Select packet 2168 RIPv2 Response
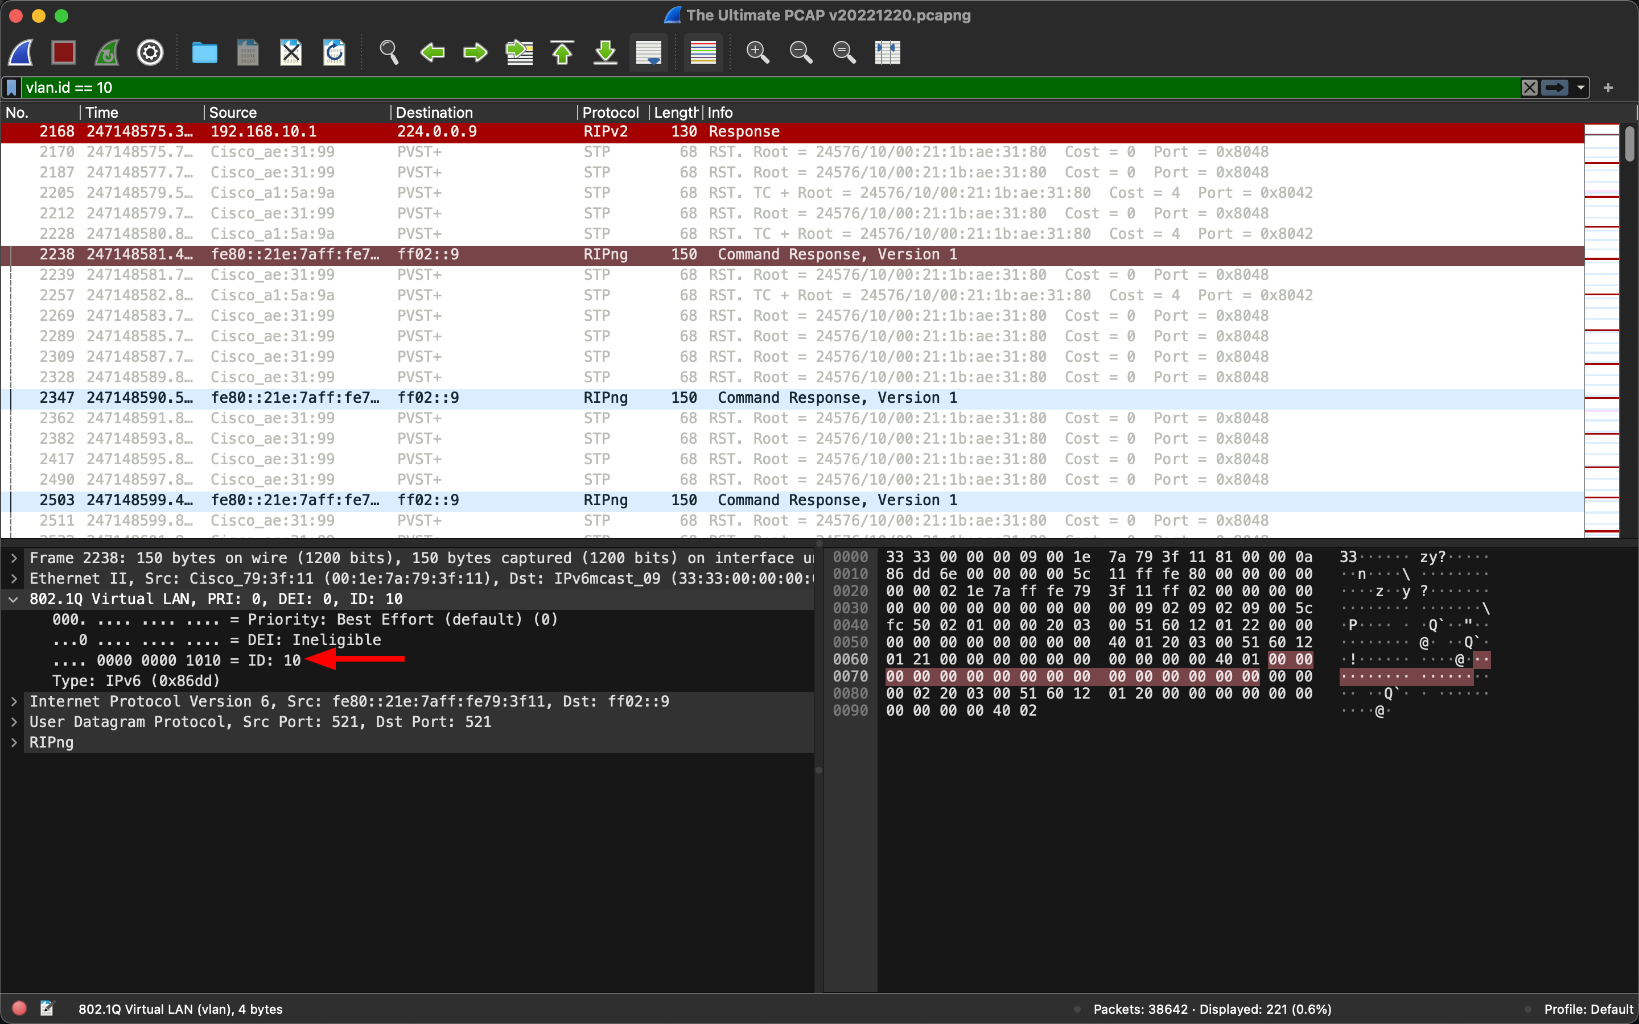Viewport: 1639px width, 1024px height. pos(792,131)
